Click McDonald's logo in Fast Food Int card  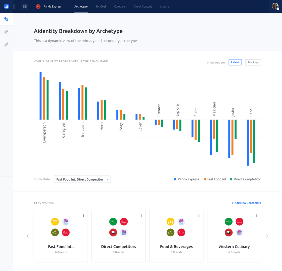click(x=55, y=222)
